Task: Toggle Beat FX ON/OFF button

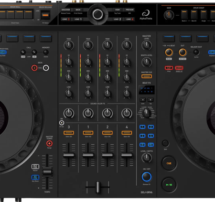Action: click(147, 177)
